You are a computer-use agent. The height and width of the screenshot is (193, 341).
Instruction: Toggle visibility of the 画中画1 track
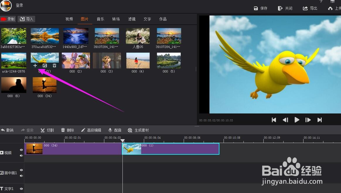[21, 170]
